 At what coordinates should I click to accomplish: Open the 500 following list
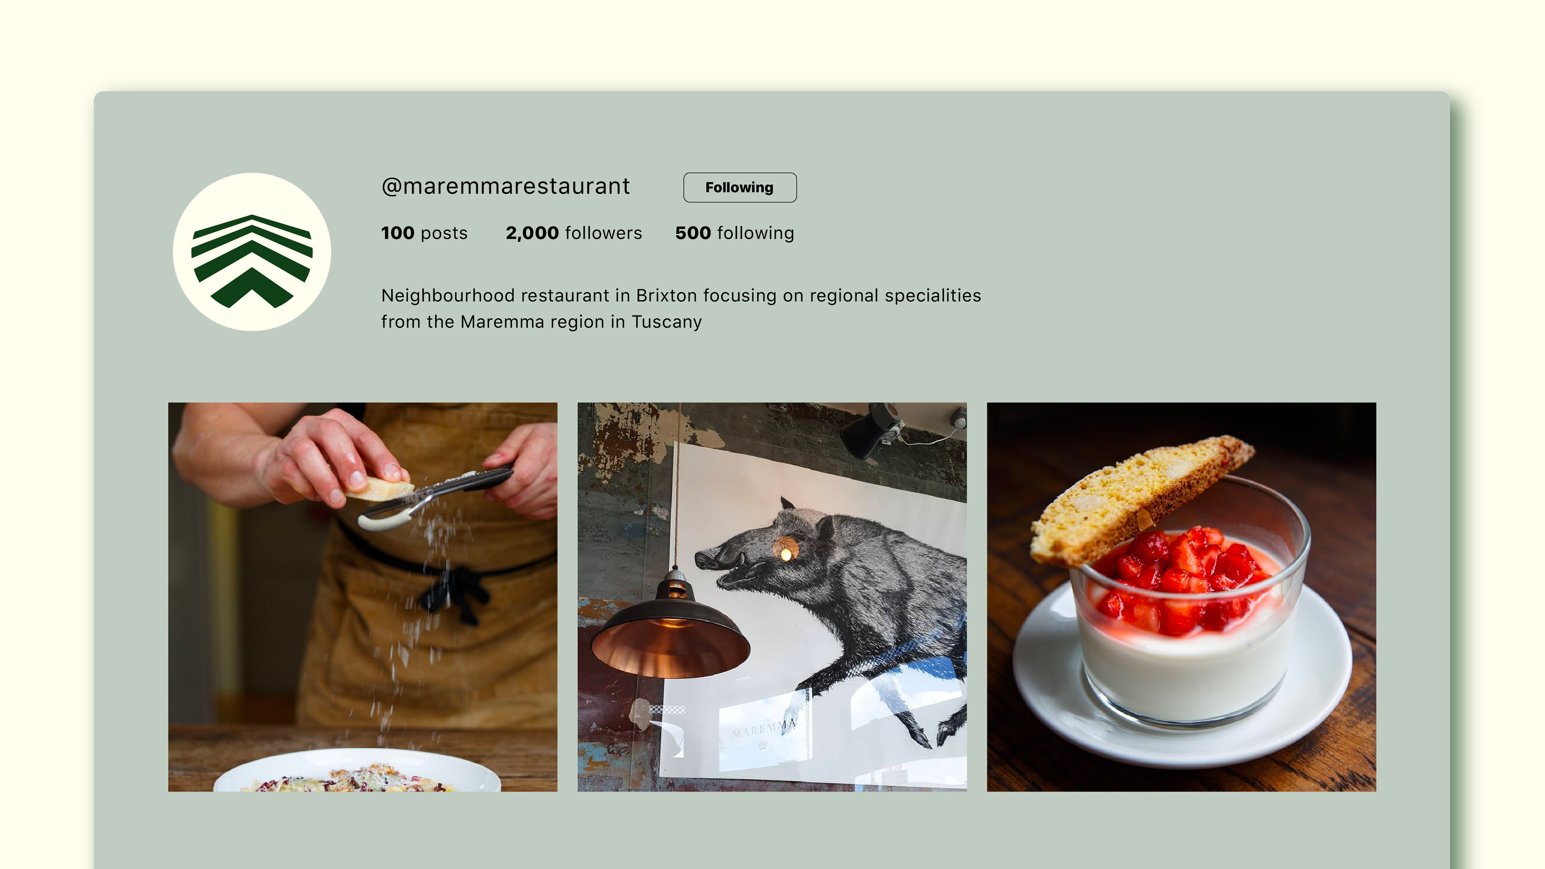coord(735,233)
